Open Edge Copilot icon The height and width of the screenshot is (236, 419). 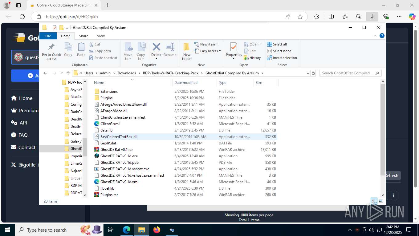point(412,17)
